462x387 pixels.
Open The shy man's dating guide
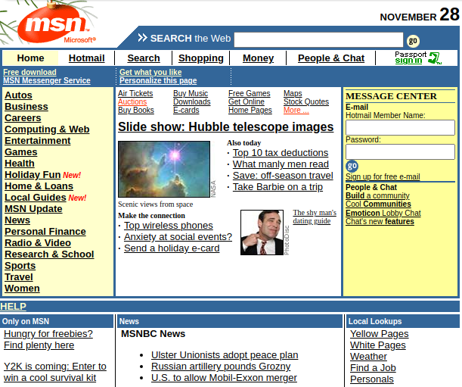coord(315,217)
